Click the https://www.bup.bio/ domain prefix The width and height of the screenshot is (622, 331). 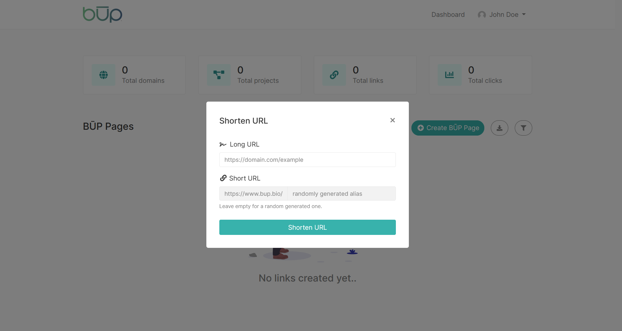pyautogui.click(x=253, y=194)
